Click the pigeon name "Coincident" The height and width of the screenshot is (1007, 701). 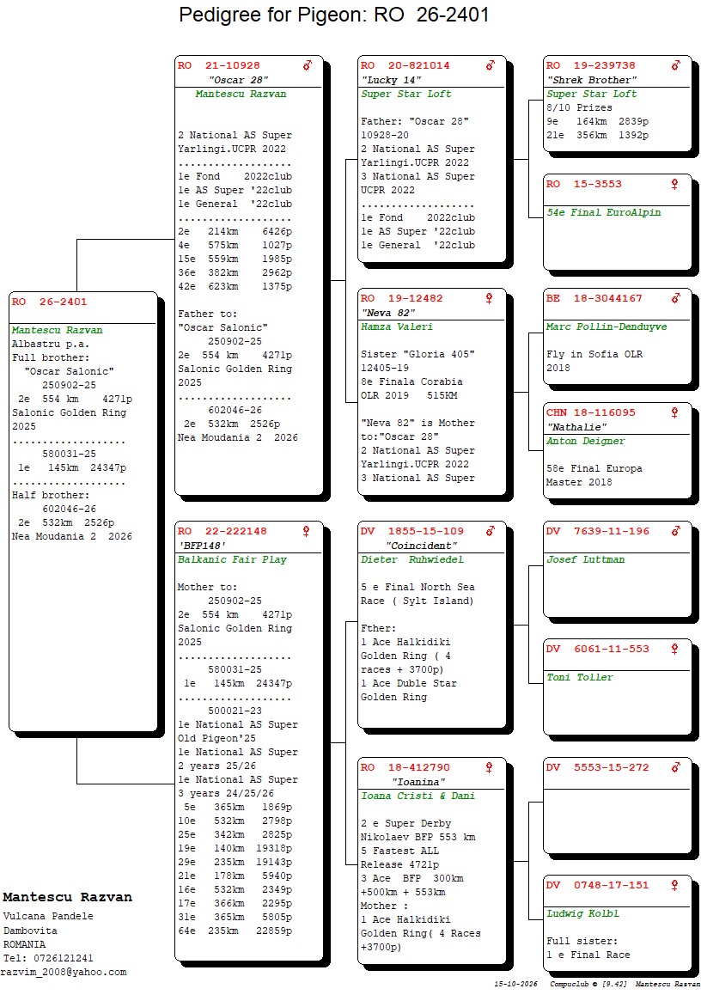421,546
